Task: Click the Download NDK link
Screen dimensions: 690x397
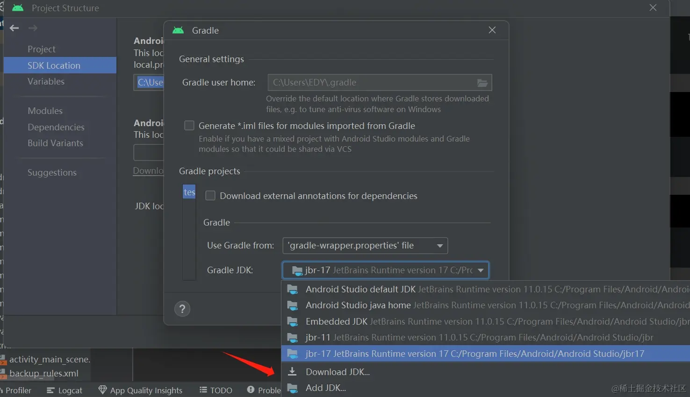Action: pos(148,170)
